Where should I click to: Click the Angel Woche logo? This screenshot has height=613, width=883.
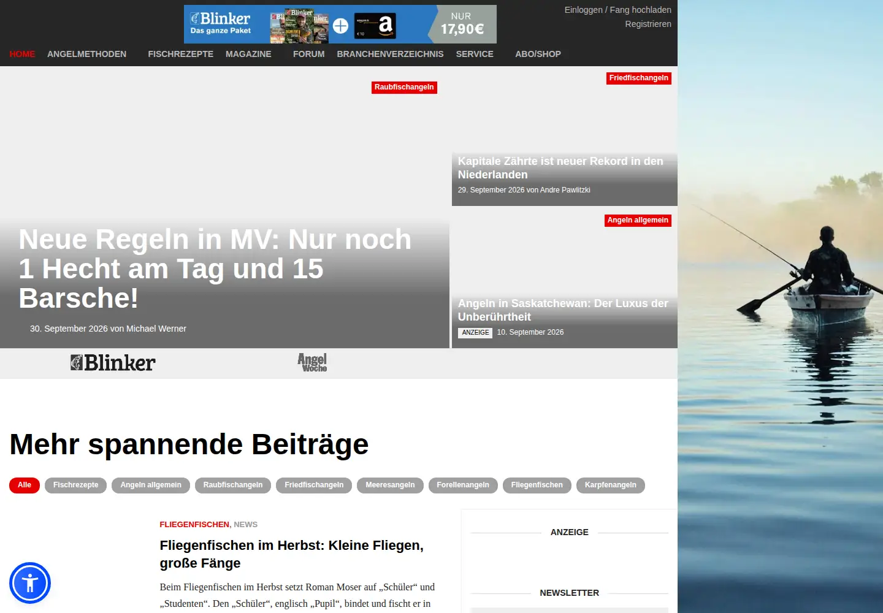pyautogui.click(x=312, y=363)
